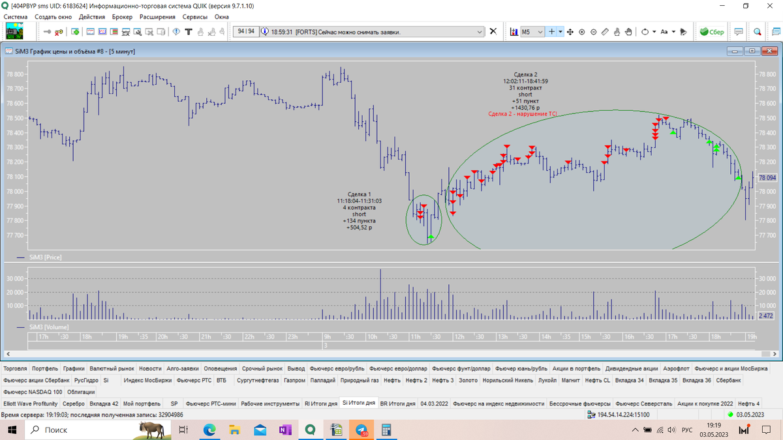This screenshot has width=783, height=440.
Task: Open the Система menu
Action: click(16, 16)
